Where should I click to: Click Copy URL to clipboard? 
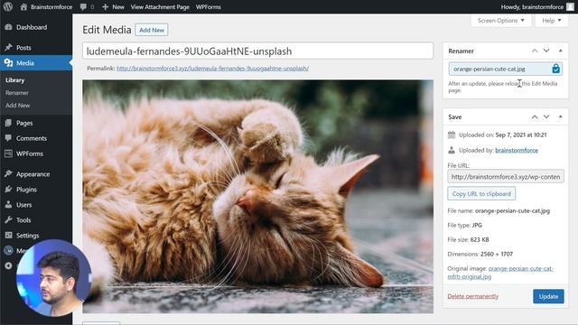pyautogui.click(x=481, y=193)
